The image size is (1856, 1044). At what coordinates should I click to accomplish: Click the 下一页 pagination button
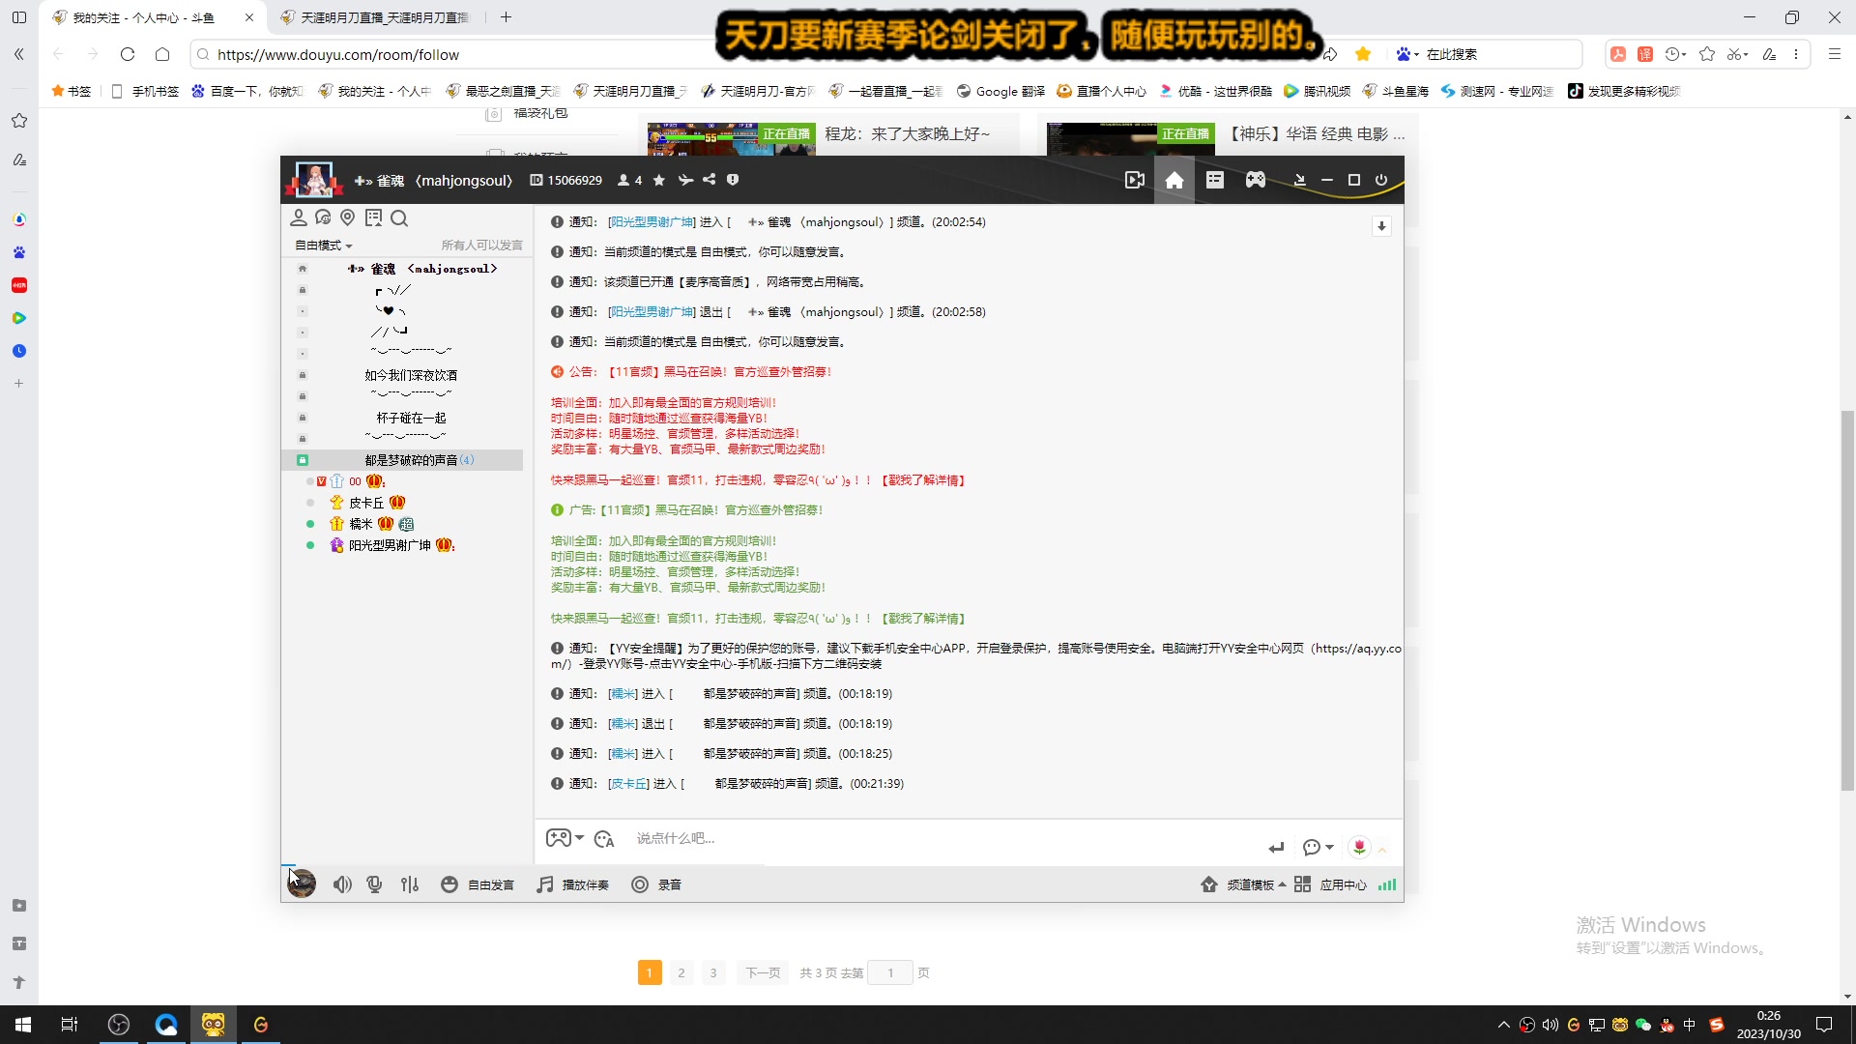762,972
